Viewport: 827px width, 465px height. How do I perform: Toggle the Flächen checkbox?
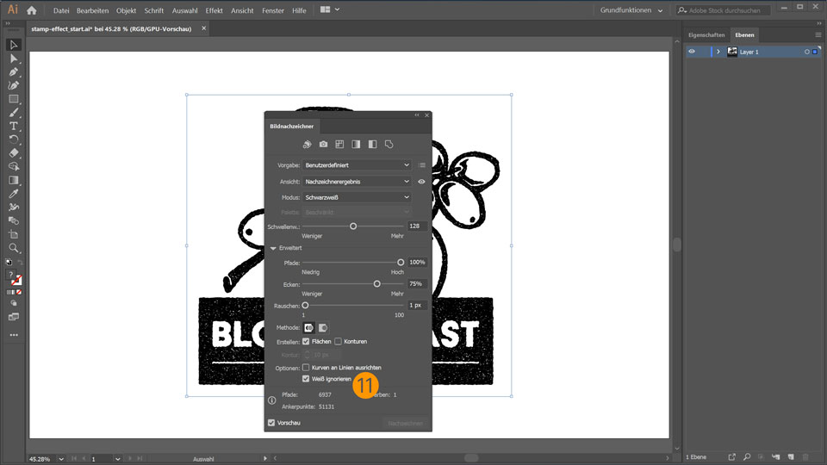pyautogui.click(x=306, y=342)
